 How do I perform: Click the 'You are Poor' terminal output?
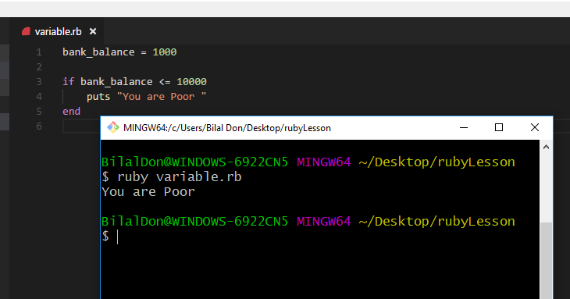pos(148,192)
